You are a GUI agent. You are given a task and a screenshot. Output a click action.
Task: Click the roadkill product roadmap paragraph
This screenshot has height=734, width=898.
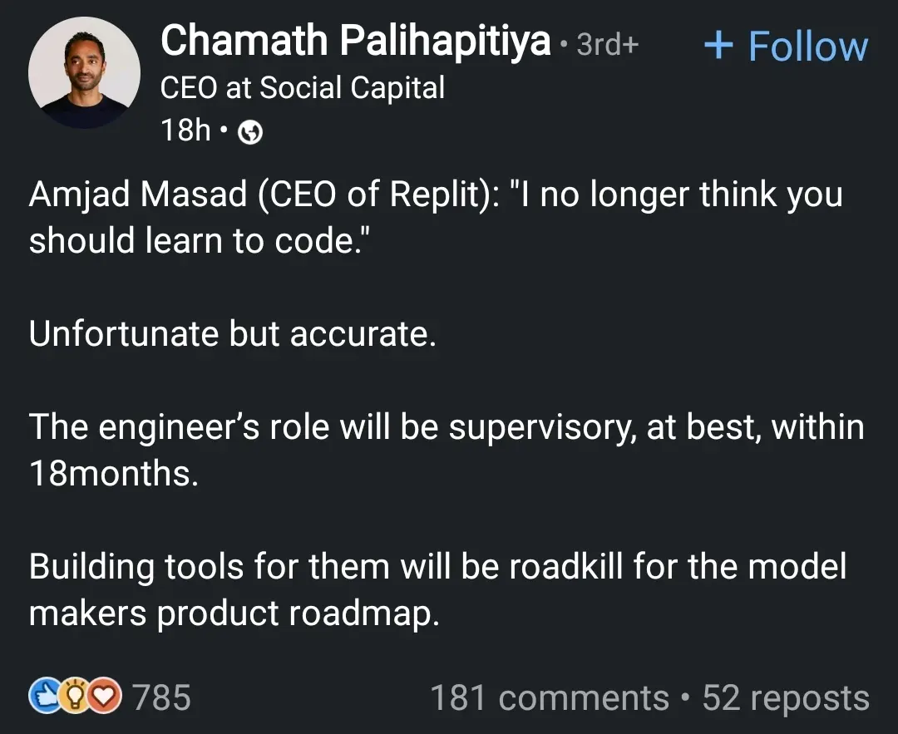click(437, 590)
